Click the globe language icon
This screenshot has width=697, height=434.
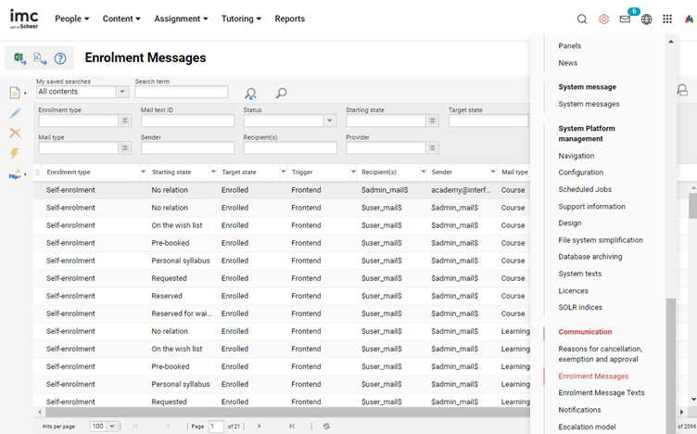pos(646,19)
